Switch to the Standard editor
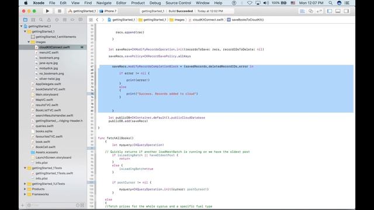Image resolution: width=374 pixels, height=210 pixels. click(x=303, y=11)
